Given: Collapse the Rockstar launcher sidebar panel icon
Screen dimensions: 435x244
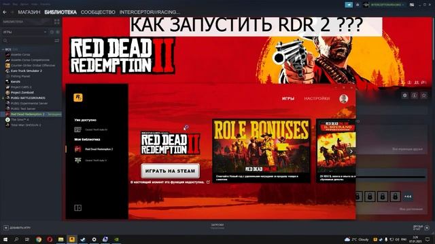Looking at the screenshot, I should tap(77, 207).
